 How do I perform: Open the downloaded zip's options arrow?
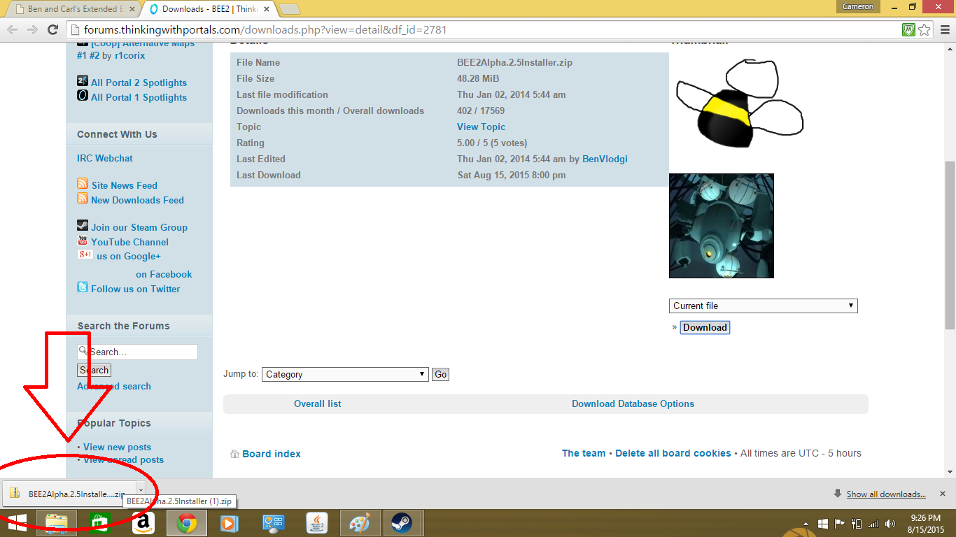pyautogui.click(x=141, y=492)
